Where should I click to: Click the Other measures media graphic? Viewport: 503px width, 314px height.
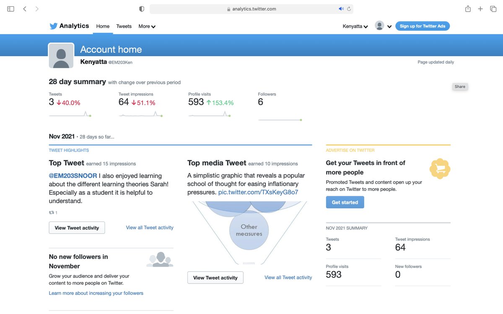(249, 232)
